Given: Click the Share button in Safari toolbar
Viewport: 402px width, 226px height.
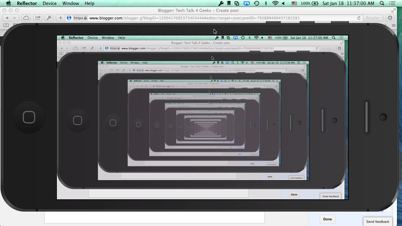Looking at the screenshot, I should point(38,18).
